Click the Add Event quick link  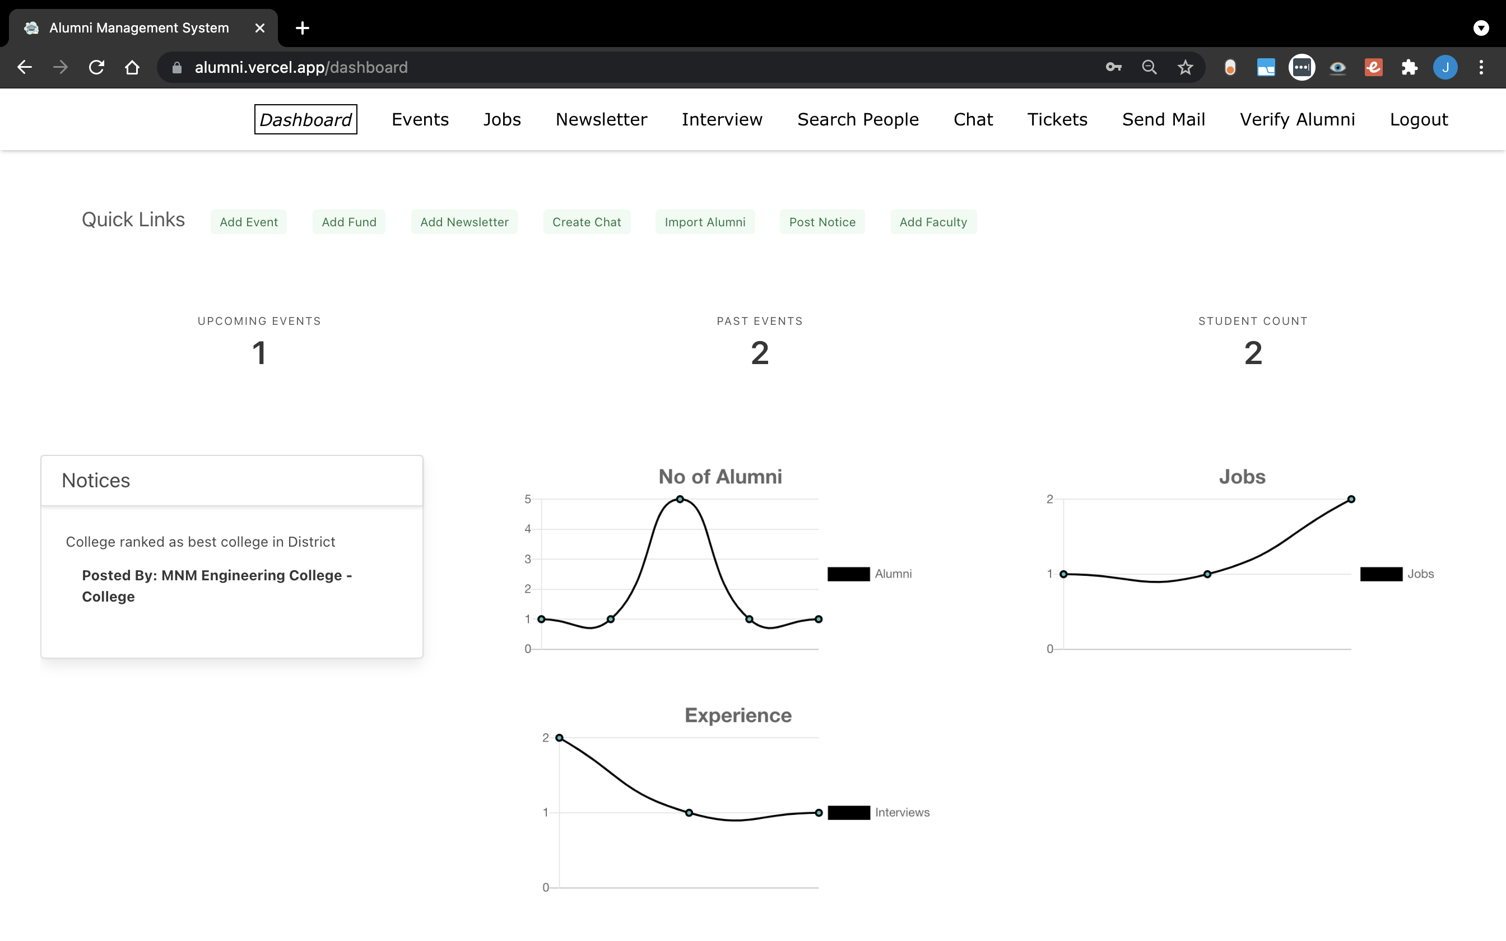pos(248,222)
